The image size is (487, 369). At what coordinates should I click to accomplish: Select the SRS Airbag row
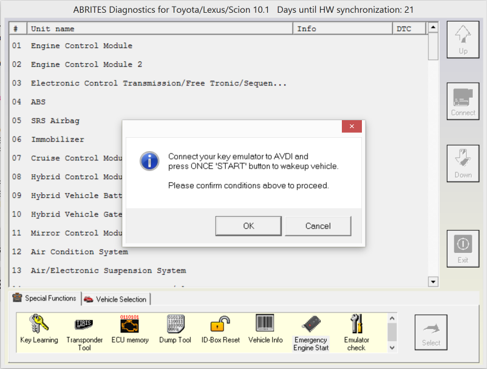pos(219,120)
